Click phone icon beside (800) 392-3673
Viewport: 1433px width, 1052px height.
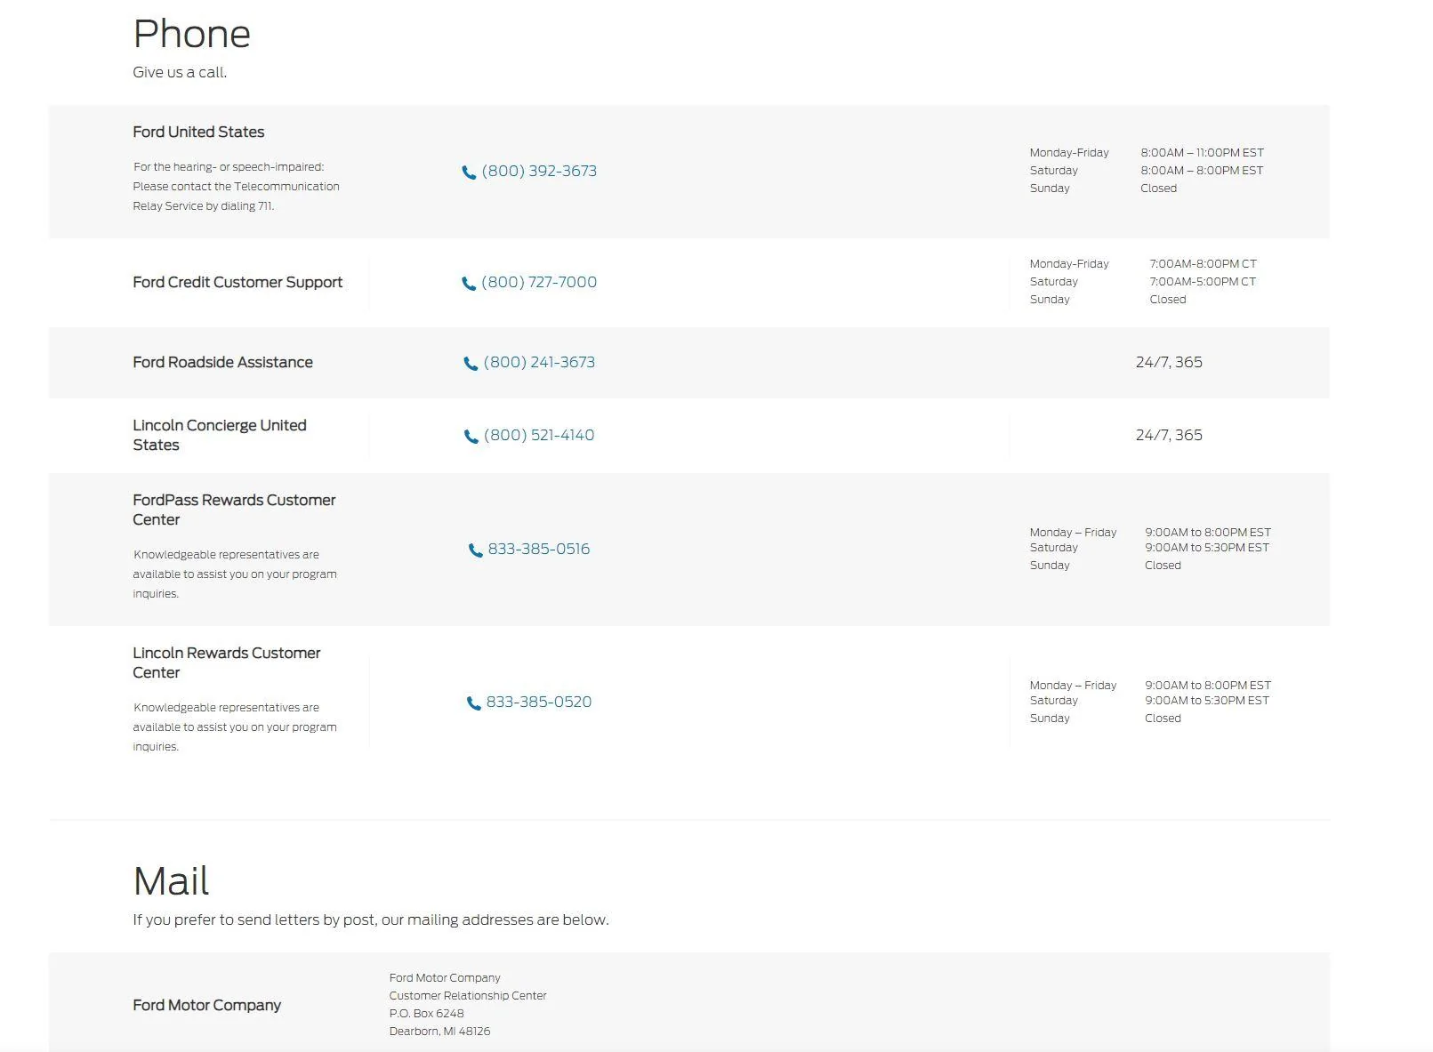tap(469, 173)
